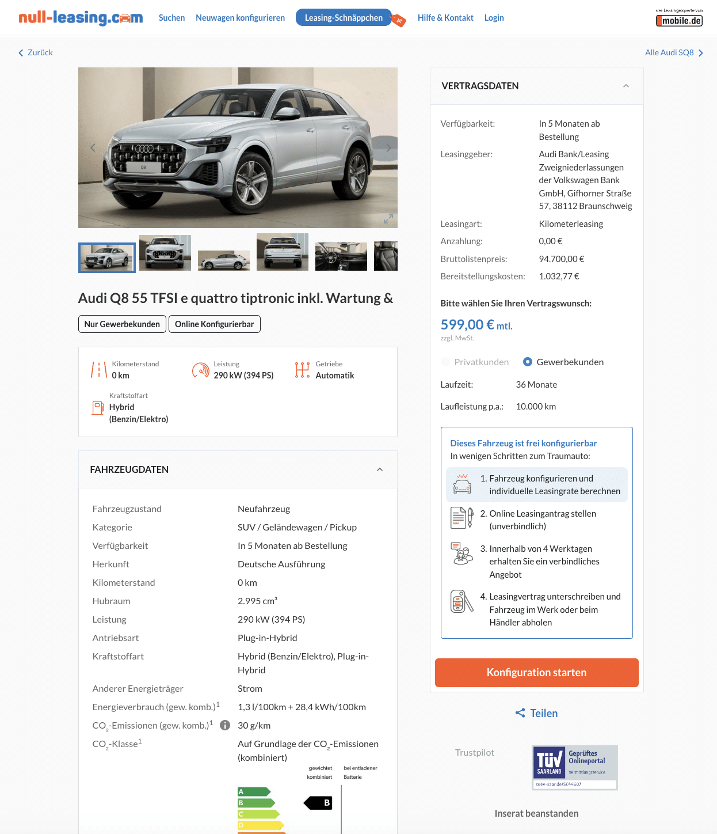Image resolution: width=717 pixels, height=834 pixels.
Task: Go to null-leasing.com home logo
Action: coord(81,18)
